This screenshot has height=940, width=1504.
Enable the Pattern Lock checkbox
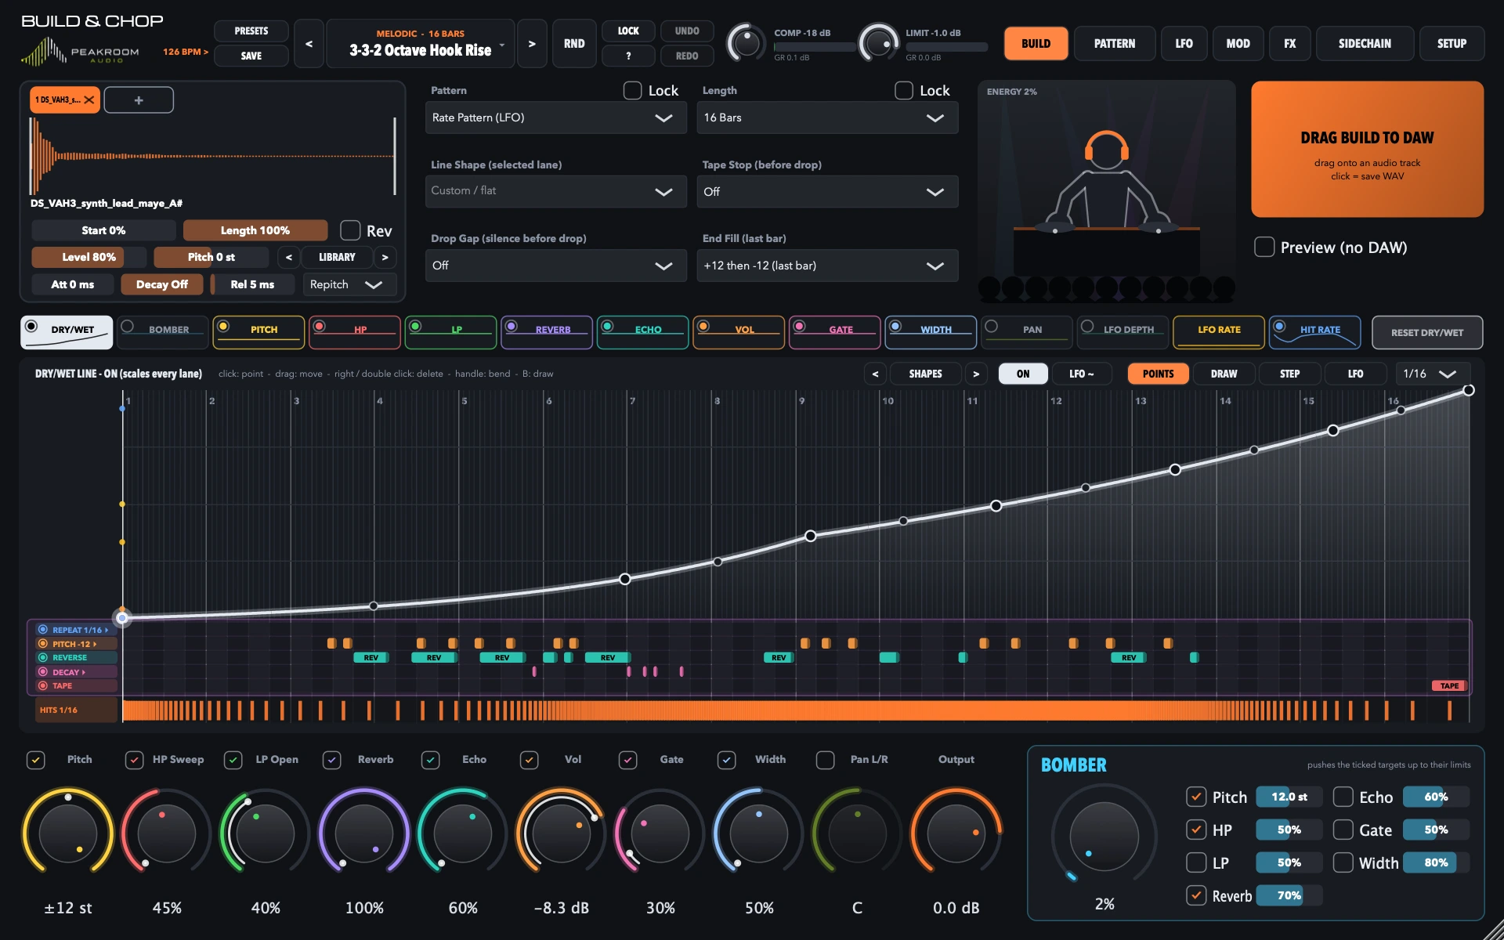pos(633,91)
